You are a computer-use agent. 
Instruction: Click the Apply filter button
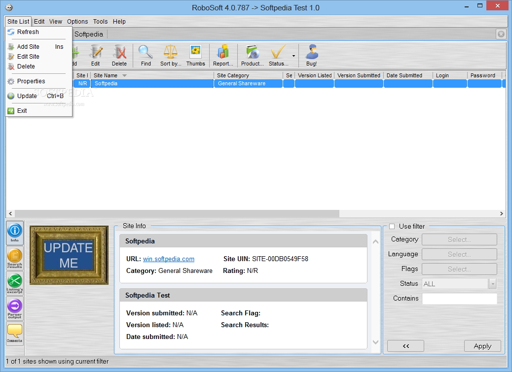pos(482,346)
